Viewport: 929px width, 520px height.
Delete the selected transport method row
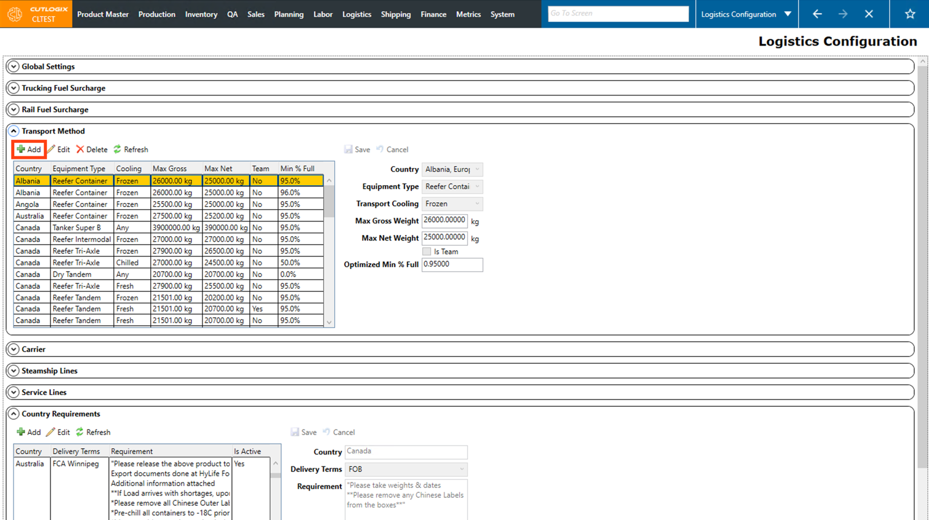[91, 150]
